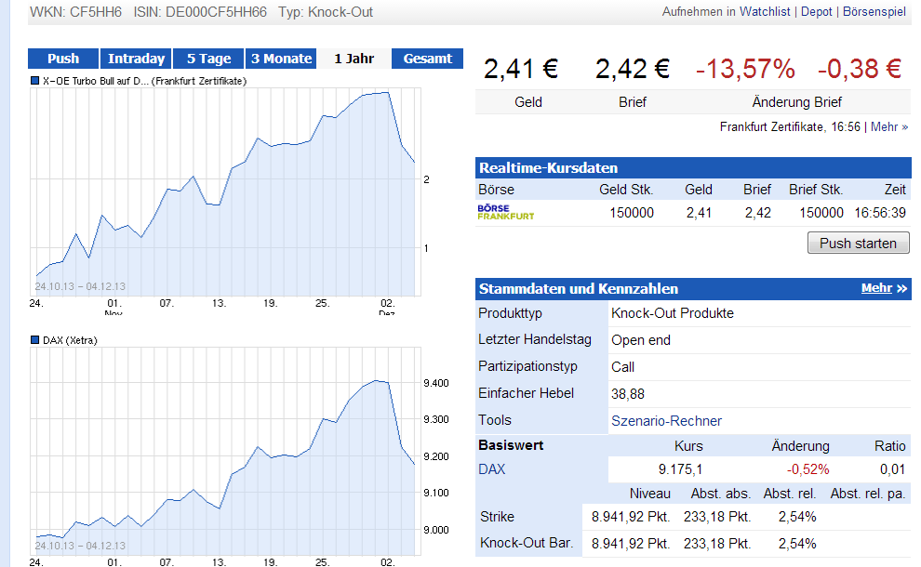Open the Depot link

[x=816, y=12]
